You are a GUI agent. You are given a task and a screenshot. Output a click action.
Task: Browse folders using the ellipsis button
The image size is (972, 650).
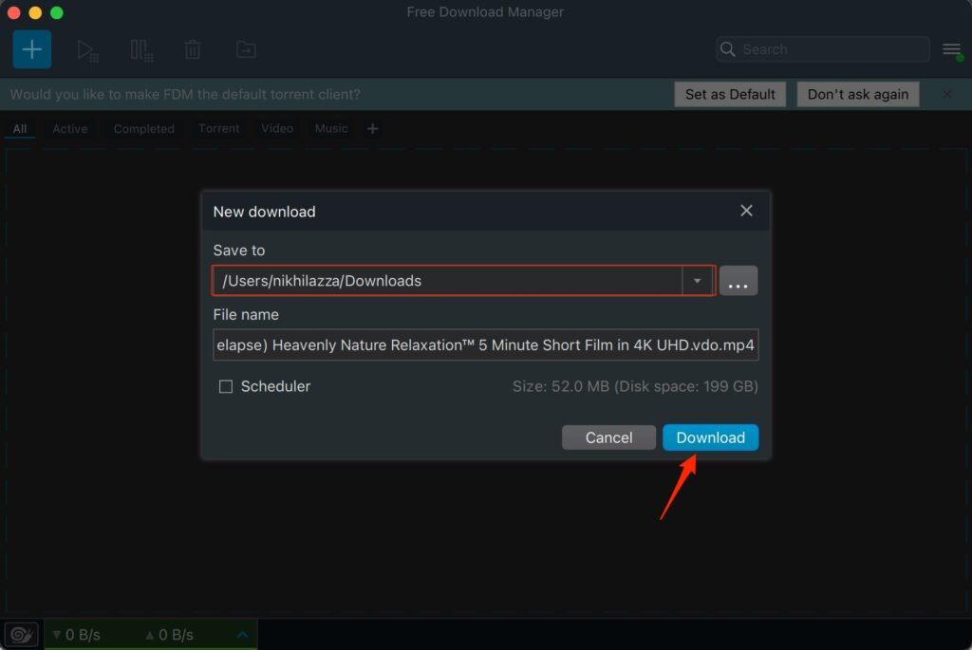pos(738,280)
